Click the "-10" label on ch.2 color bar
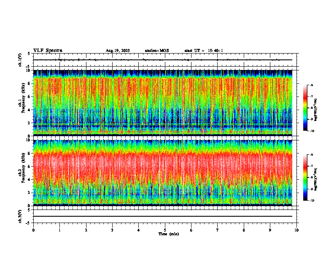This screenshot has width=334, height=258. click(312, 201)
